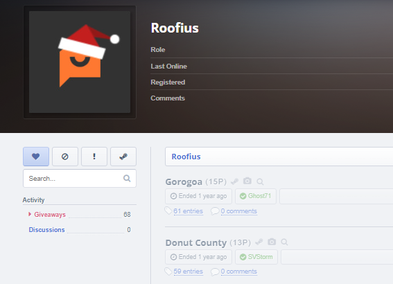
Task: Toggle the blacklist ban icon button
Action: click(x=65, y=157)
